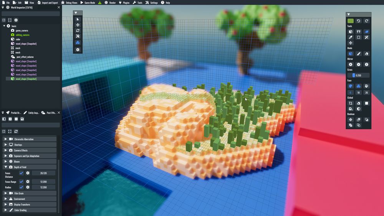
Task: Switch to attach cube Mode
Action: (x=351, y=54)
